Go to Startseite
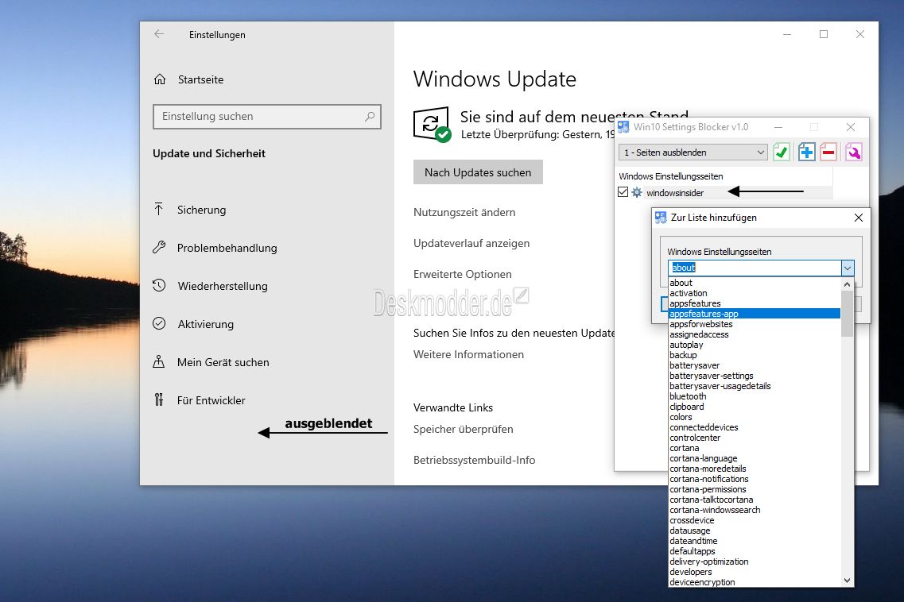This screenshot has width=904, height=602. click(x=200, y=79)
